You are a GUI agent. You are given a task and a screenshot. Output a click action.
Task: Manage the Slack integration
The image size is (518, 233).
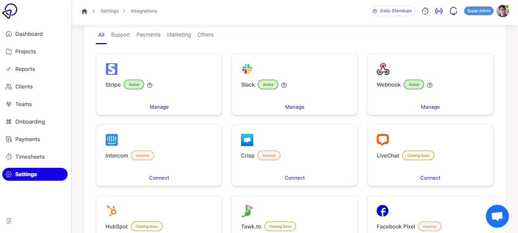coord(295,107)
